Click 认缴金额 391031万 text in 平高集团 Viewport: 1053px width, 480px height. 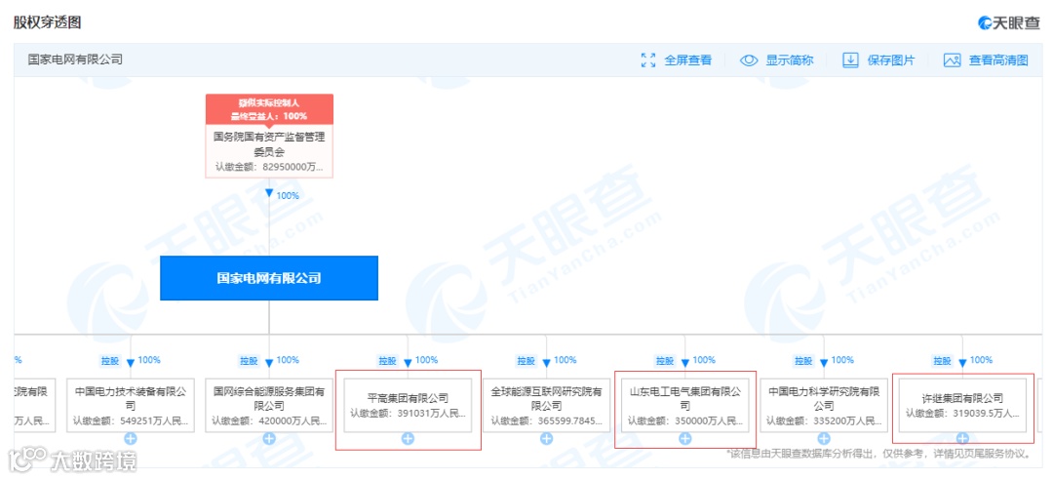tap(408, 414)
